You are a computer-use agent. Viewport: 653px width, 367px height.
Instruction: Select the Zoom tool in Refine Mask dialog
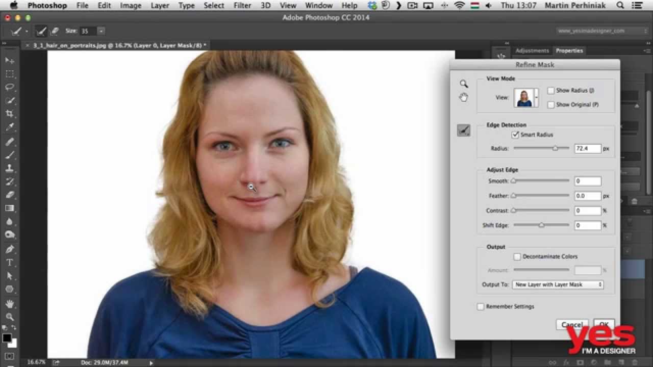tap(463, 84)
